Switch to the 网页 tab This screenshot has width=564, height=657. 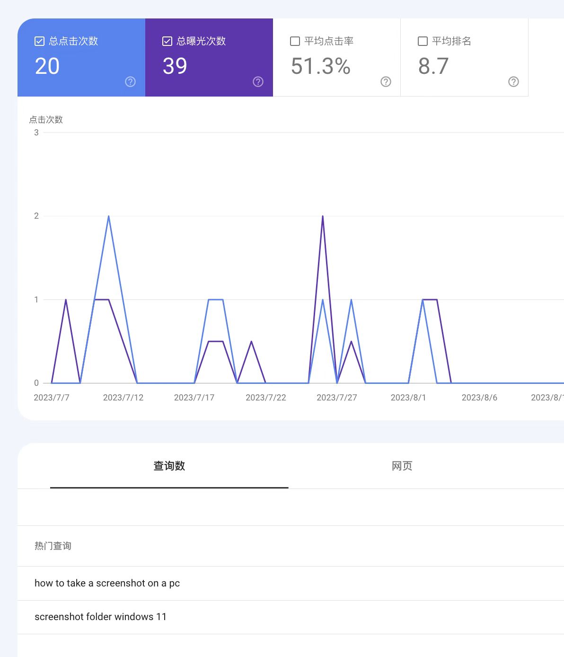click(x=402, y=466)
